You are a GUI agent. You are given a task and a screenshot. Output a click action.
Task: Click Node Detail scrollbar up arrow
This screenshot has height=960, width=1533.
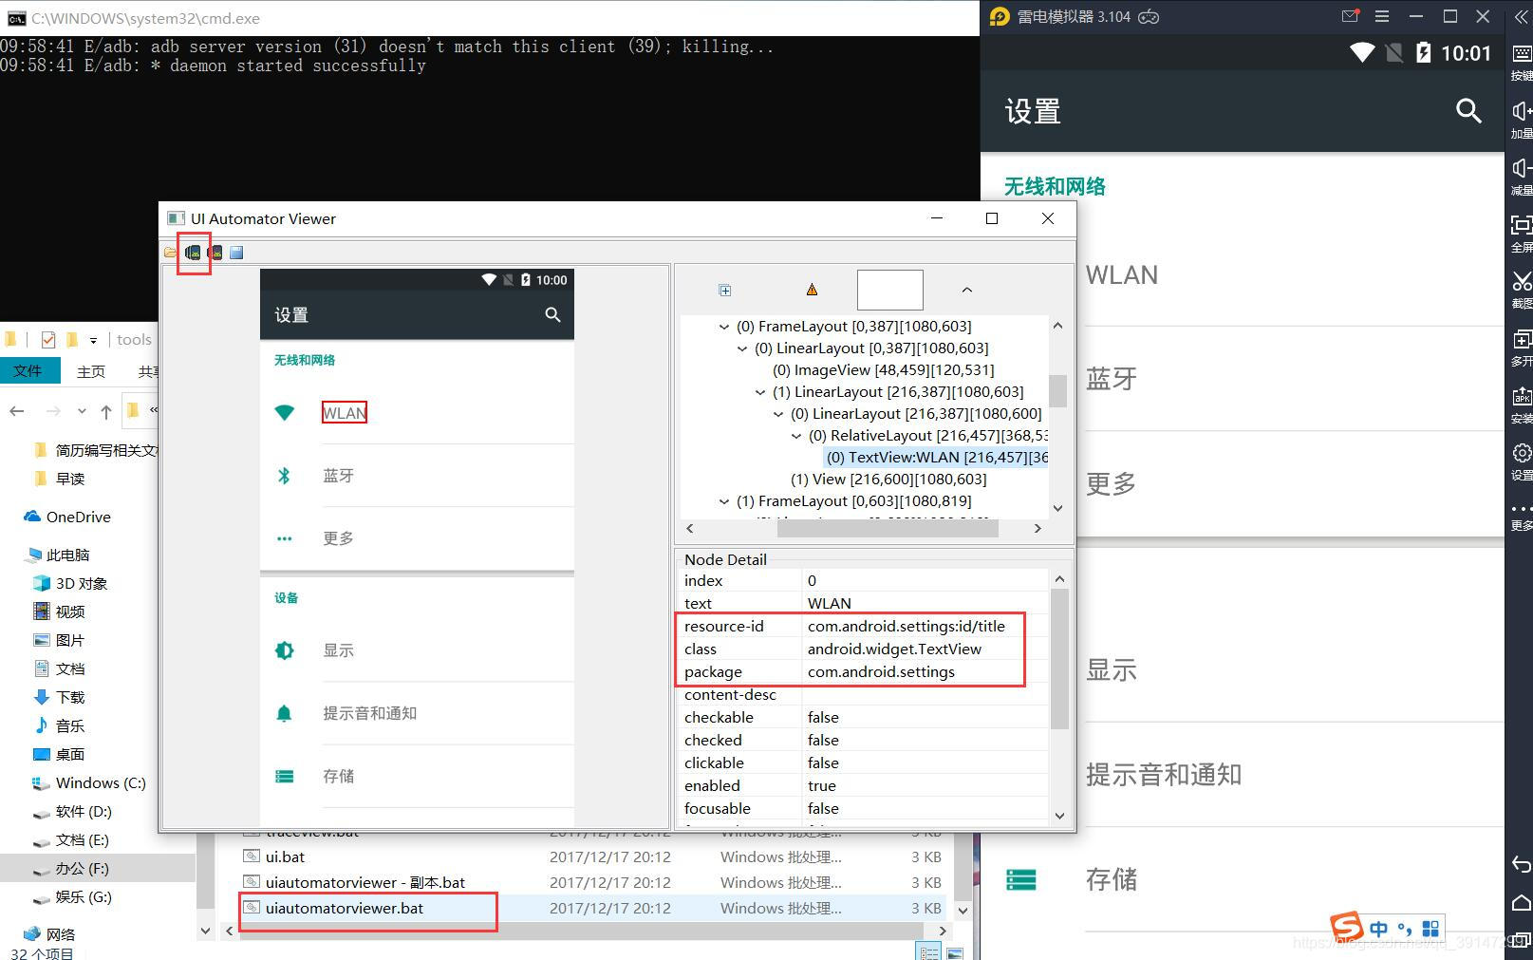(x=1059, y=578)
